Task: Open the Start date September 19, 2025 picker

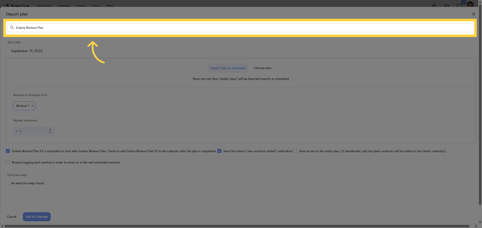Action: click(x=27, y=51)
